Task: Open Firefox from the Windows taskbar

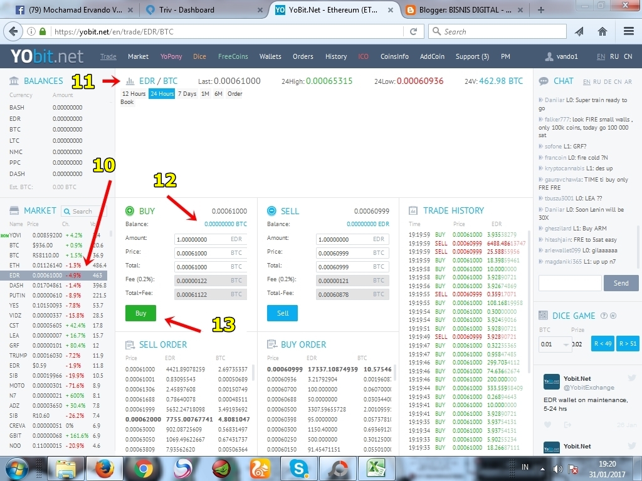Action: [x=104, y=468]
